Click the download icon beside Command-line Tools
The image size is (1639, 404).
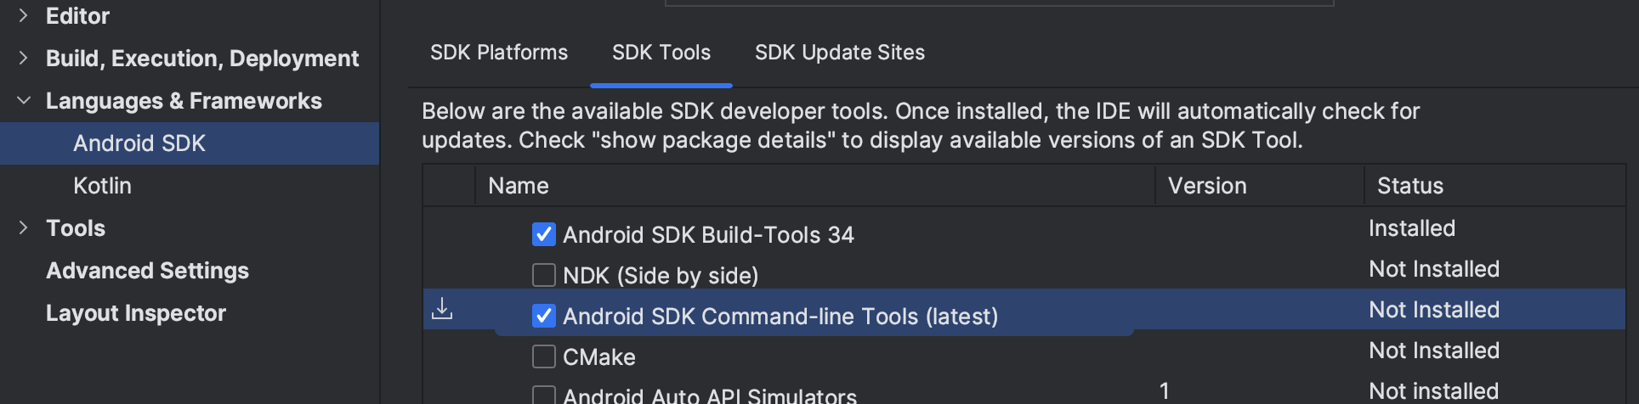click(442, 309)
